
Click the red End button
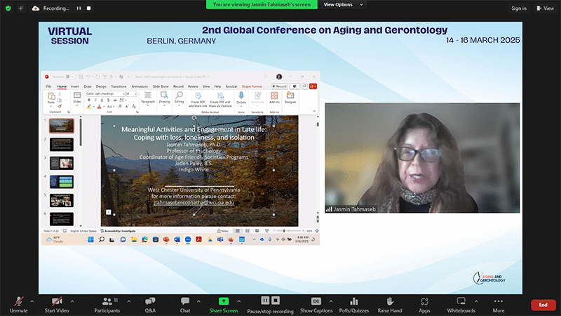(x=543, y=305)
